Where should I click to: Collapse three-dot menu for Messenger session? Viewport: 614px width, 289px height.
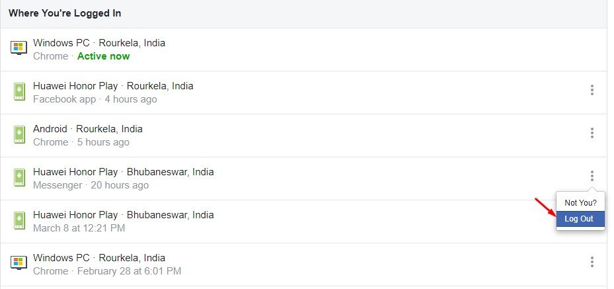tap(592, 176)
